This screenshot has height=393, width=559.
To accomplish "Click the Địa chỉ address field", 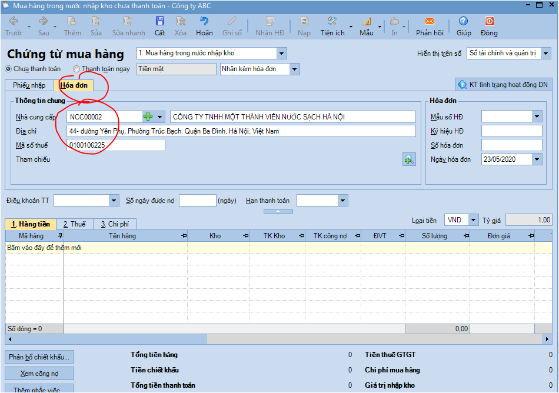I will coord(241,131).
